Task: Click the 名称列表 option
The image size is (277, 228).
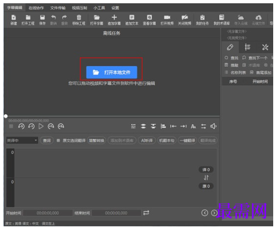Action: click(235, 73)
